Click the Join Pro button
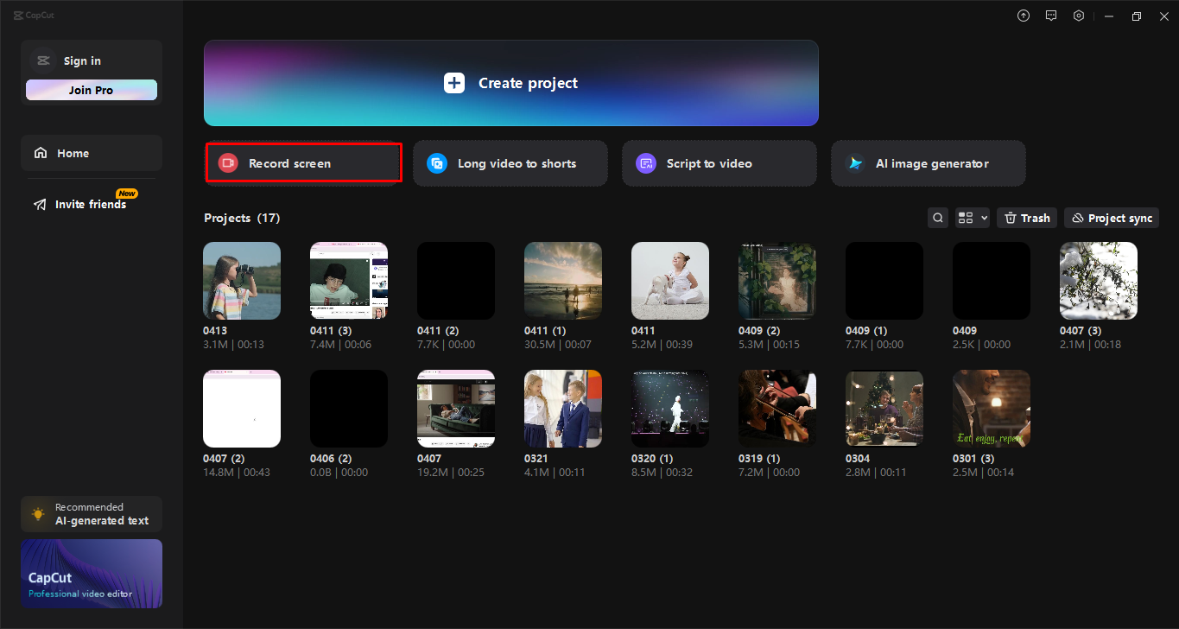The height and width of the screenshot is (629, 1179). (x=92, y=90)
